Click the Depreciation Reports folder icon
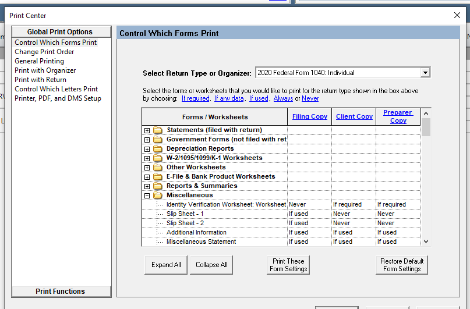This screenshot has width=470, height=309. pos(158,149)
